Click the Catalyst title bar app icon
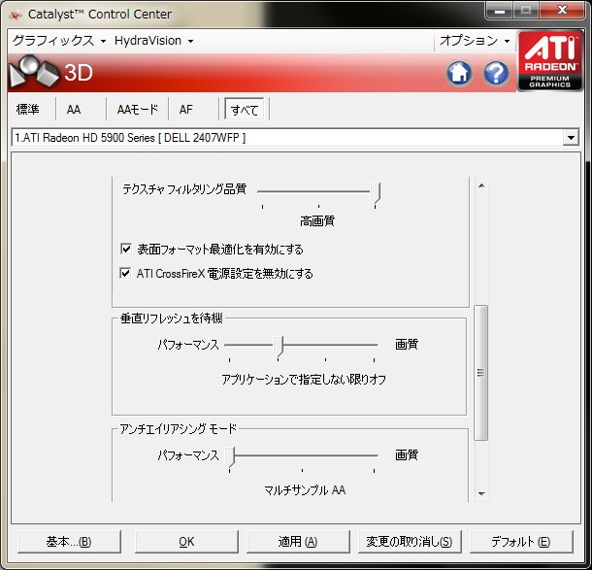 click(x=16, y=15)
